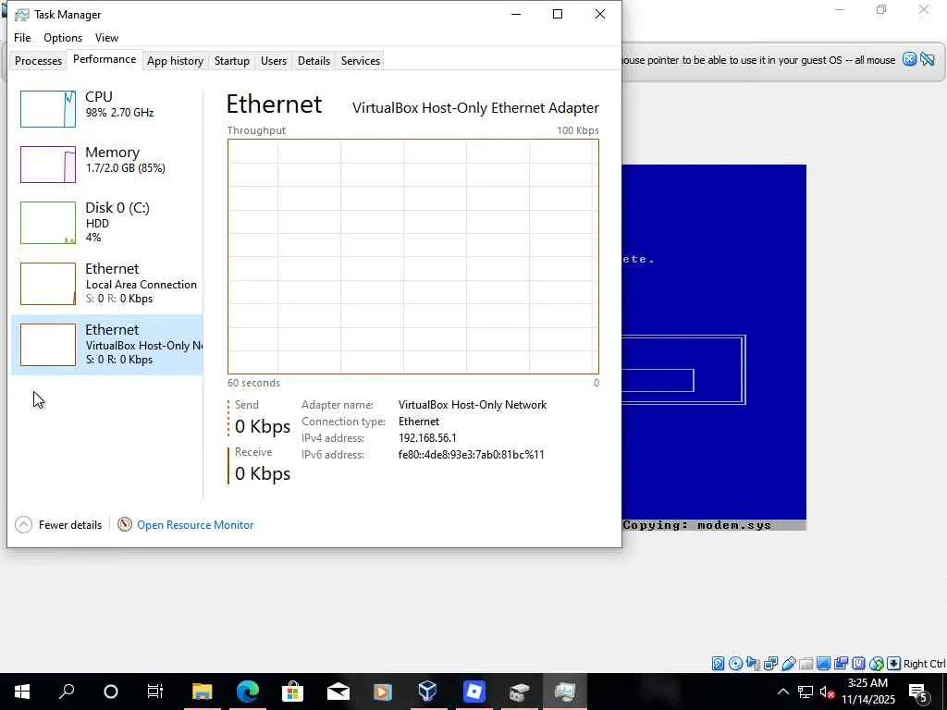Click the Resource Monitor gauge icon

[x=125, y=524]
